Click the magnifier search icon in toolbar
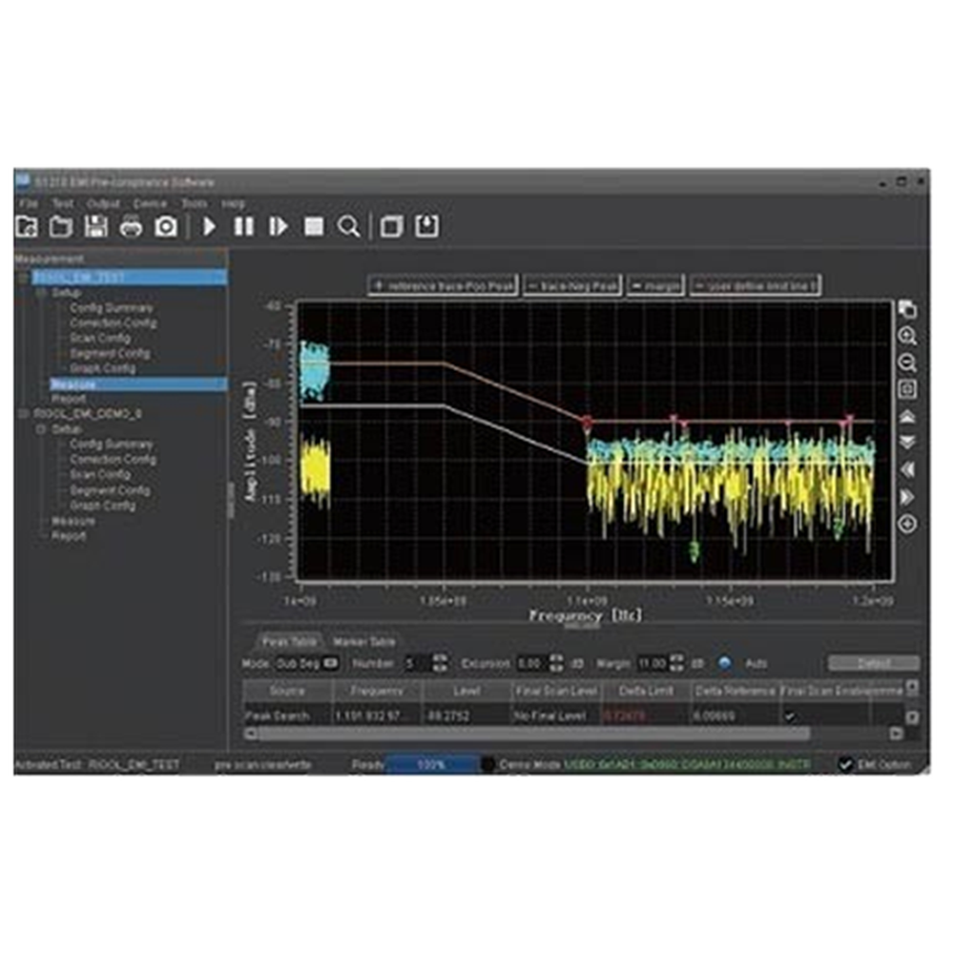Viewport: 954px width, 954px height. pos(349,227)
